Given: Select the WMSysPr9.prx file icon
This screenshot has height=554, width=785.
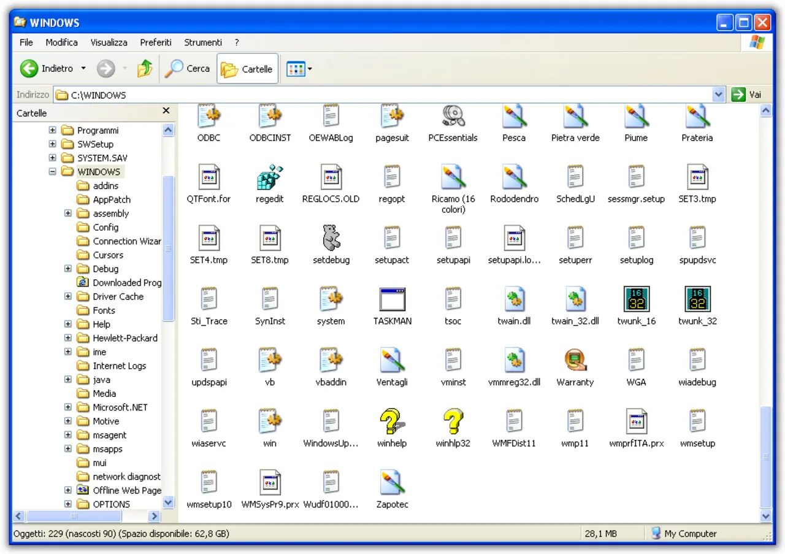Looking at the screenshot, I should pyautogui.click(x=270, y=482).
